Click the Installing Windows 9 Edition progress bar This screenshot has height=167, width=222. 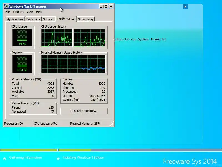click(140, 150)
